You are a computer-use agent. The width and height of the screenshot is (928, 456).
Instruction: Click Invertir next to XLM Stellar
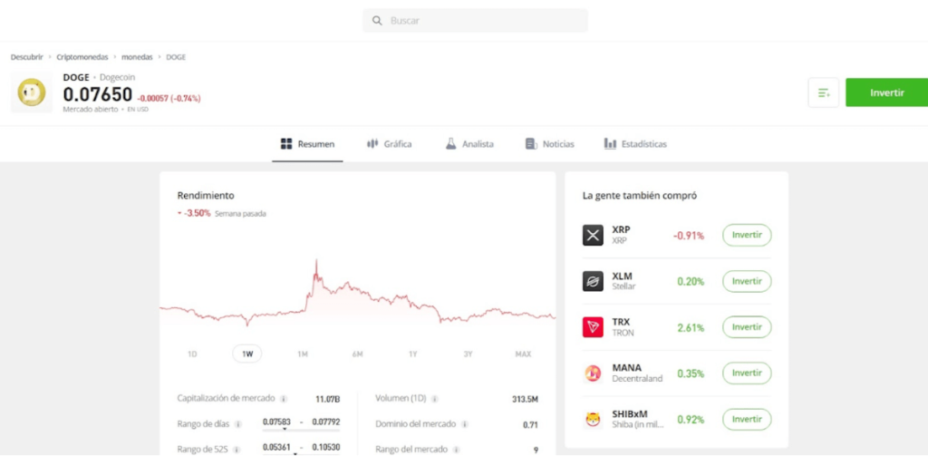(x=747, y=281)
